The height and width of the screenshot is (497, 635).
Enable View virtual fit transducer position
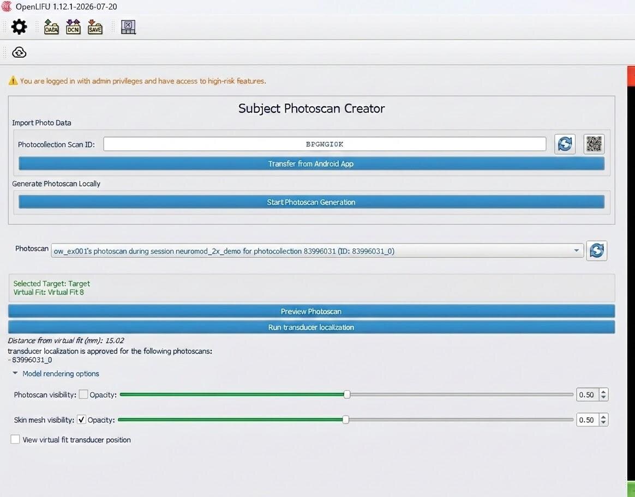[15, 439]
